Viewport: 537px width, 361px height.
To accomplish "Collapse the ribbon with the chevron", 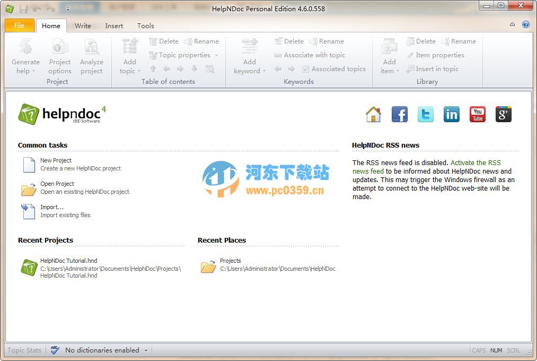I will [x=512, y=24].
